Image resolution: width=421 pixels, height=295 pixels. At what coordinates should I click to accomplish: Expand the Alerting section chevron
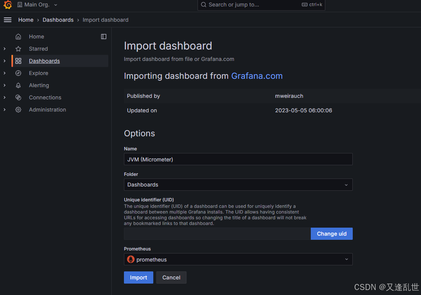point(5,85)
